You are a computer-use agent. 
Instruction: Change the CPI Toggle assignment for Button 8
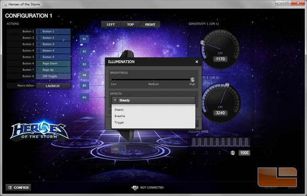(53, 76)
